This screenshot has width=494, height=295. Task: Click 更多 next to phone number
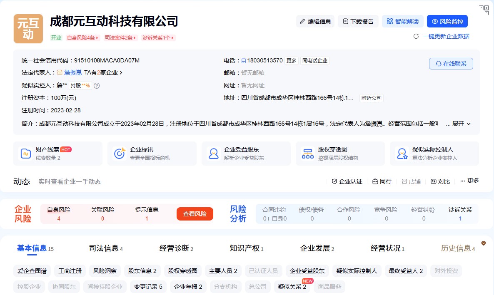pyautogui.click(x=292, y=61)
